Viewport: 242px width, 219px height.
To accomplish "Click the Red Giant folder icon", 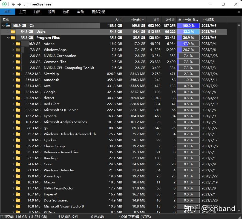I will [18, 104].
